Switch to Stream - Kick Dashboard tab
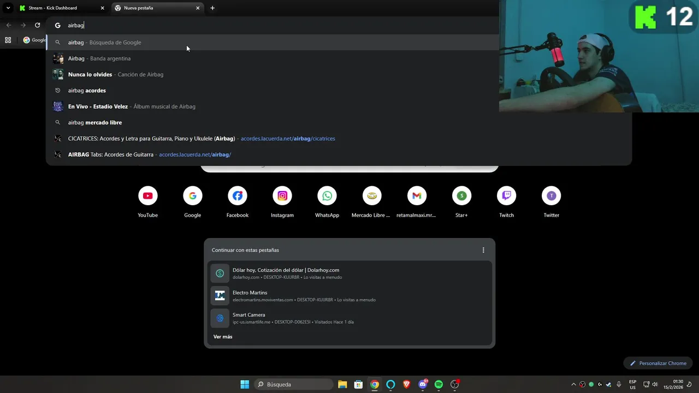Screen dimensions: 699x393 (62, 8)
